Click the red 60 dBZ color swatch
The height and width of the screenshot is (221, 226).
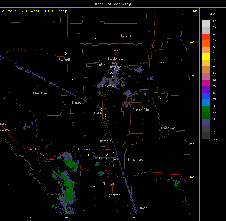click(x=206, y=37)
